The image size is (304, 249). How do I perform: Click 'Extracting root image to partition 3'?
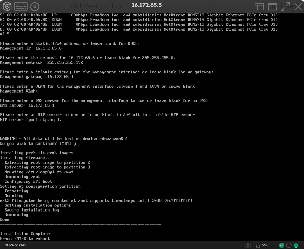[x=47, y=167]
